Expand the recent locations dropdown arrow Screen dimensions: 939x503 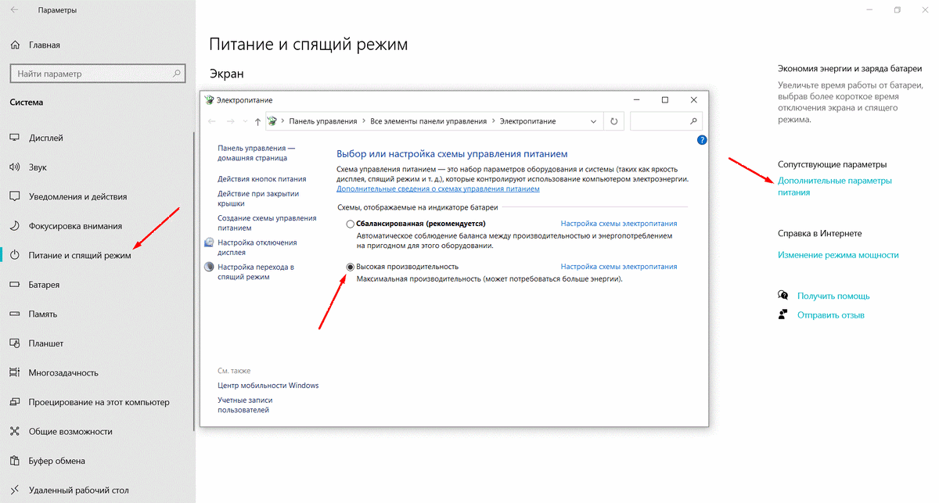pos(244,122)
